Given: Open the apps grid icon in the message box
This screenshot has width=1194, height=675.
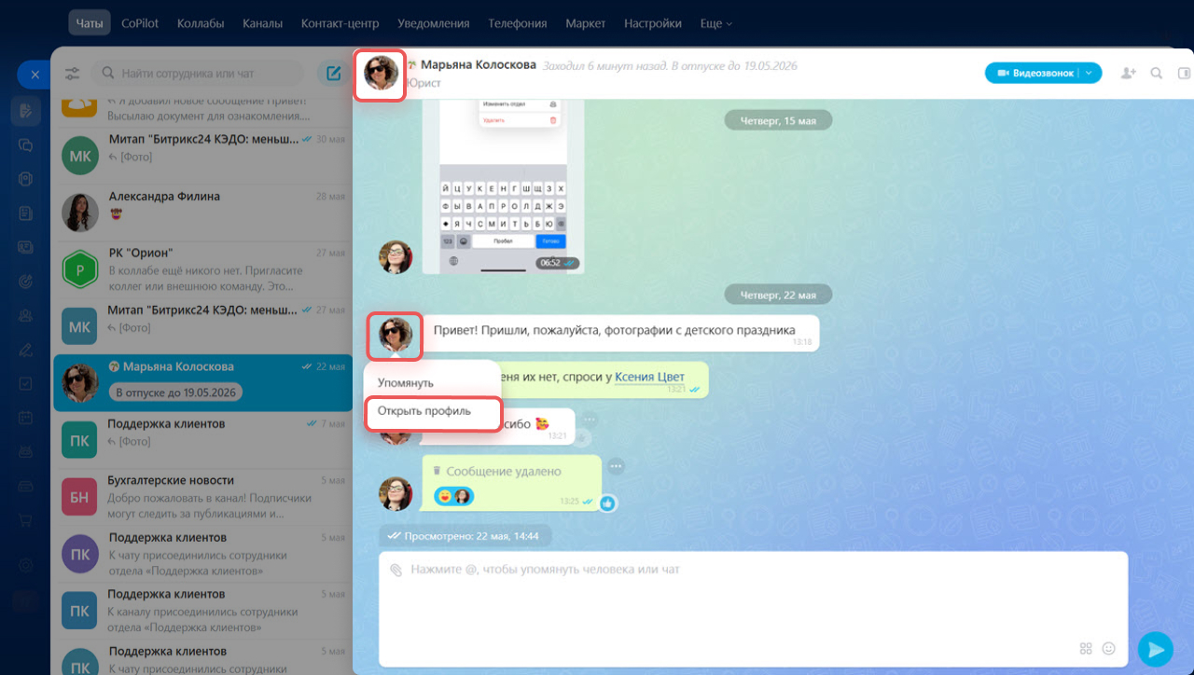Looking at the screenshot, I should point(1086,648).
